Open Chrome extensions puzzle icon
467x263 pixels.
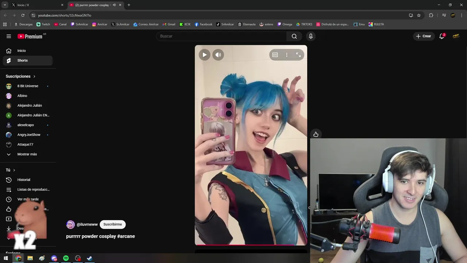click(431, 15)
